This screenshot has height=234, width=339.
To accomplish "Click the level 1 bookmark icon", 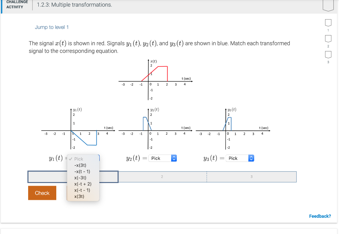I will pos(328,22).
